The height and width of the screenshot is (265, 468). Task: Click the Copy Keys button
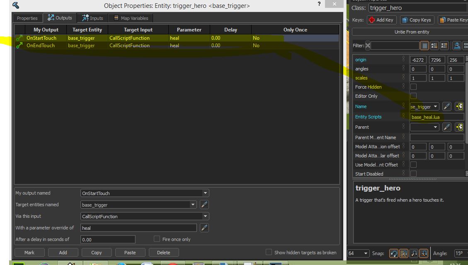[x=417, y=20]
